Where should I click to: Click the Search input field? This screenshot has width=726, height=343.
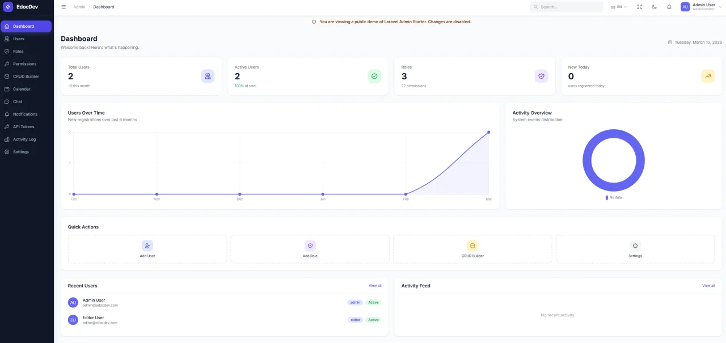coord(567,7)
